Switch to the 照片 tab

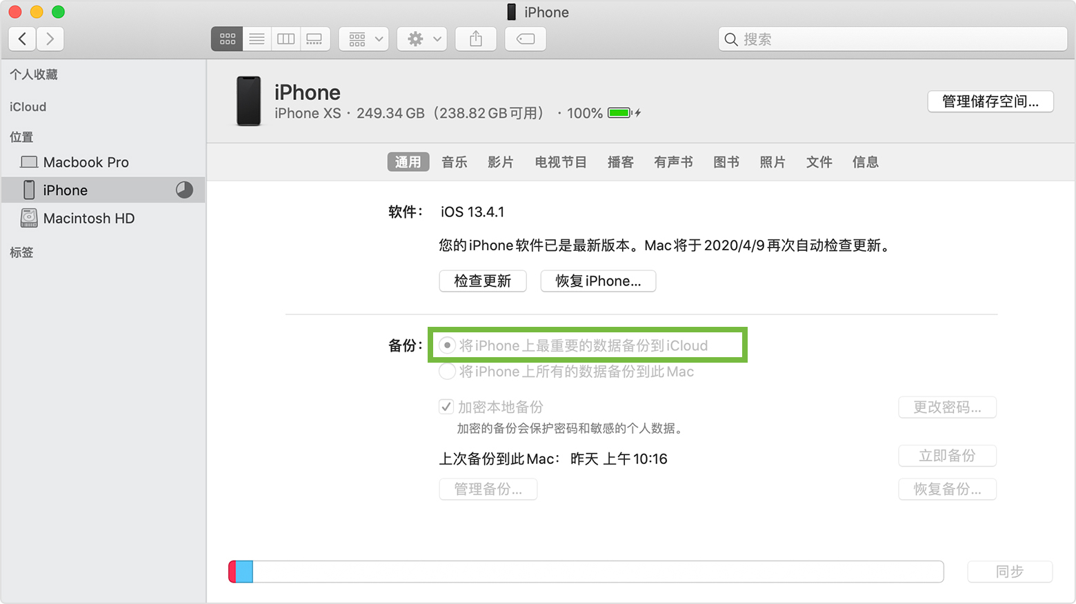[773, 162]
